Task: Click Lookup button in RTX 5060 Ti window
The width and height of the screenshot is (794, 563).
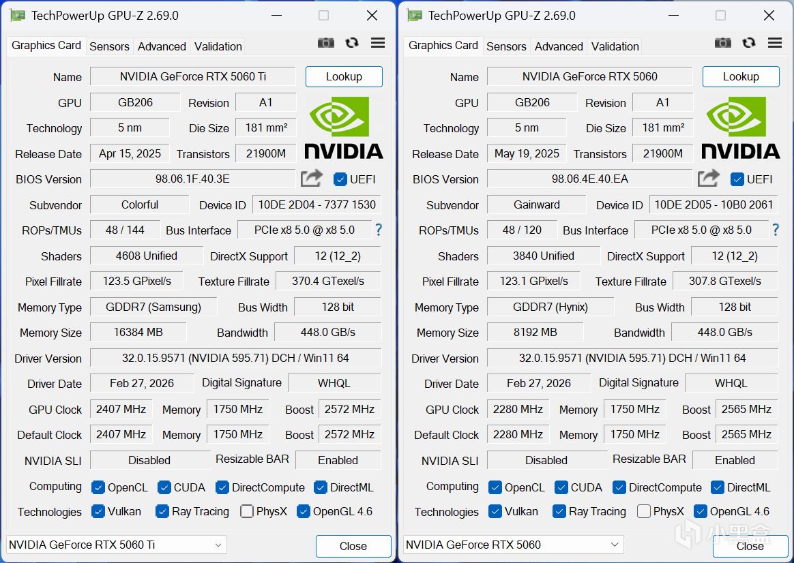Action: (x=344, y=76)
